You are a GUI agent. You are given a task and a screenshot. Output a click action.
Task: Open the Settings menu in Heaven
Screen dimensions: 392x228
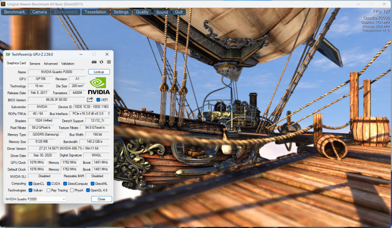121,12
